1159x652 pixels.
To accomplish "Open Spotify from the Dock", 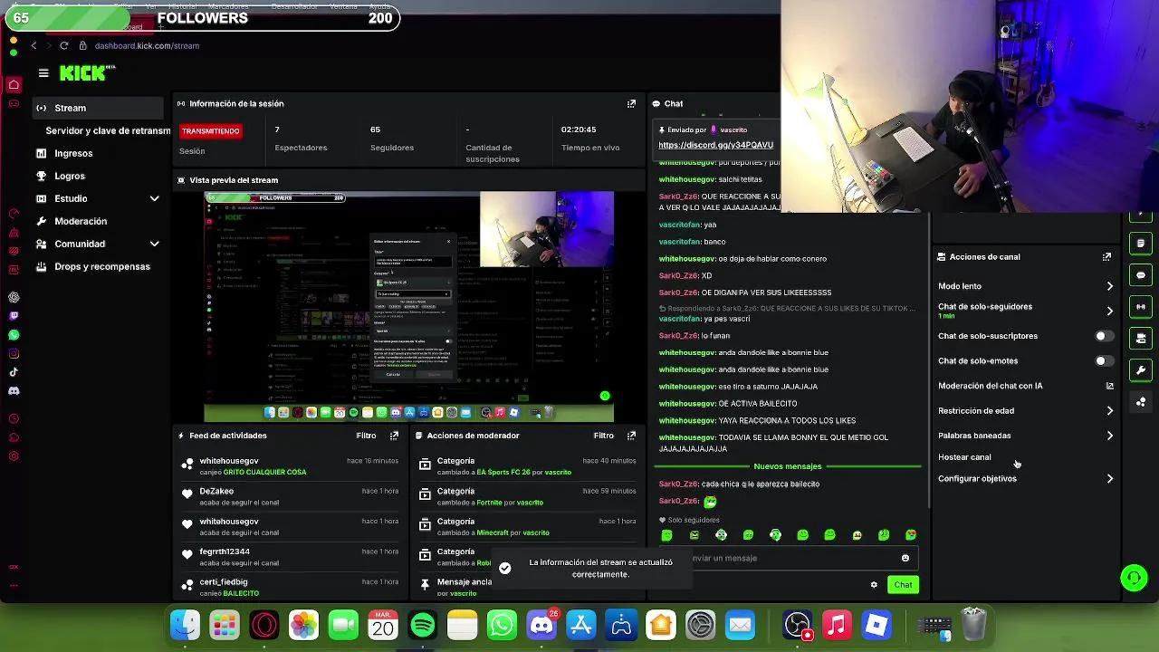I will pos(422,625).
